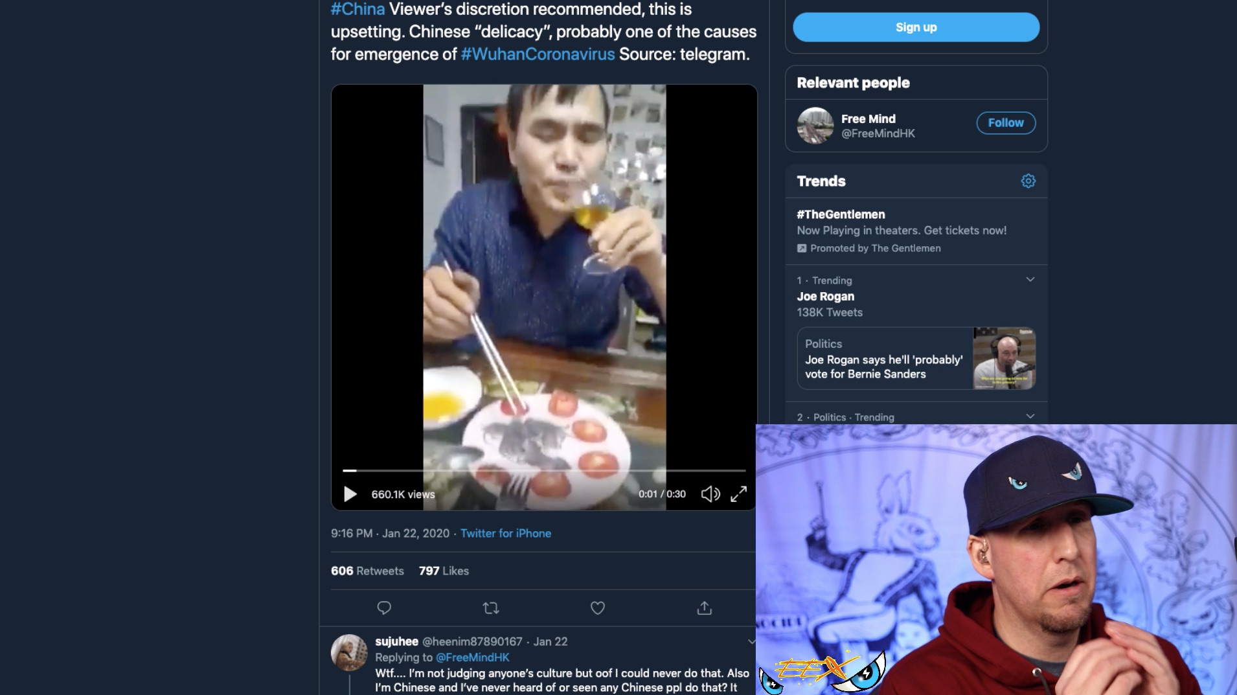Click the reply speech bubble icon
Viewport: 1237px width, 695px height.
pos(384,608)
